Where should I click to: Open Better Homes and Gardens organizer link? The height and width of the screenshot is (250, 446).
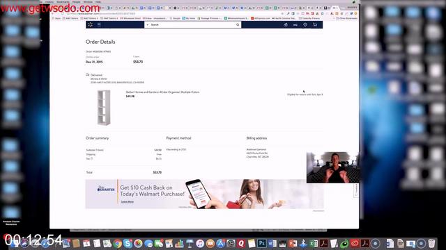click(162, 92)
